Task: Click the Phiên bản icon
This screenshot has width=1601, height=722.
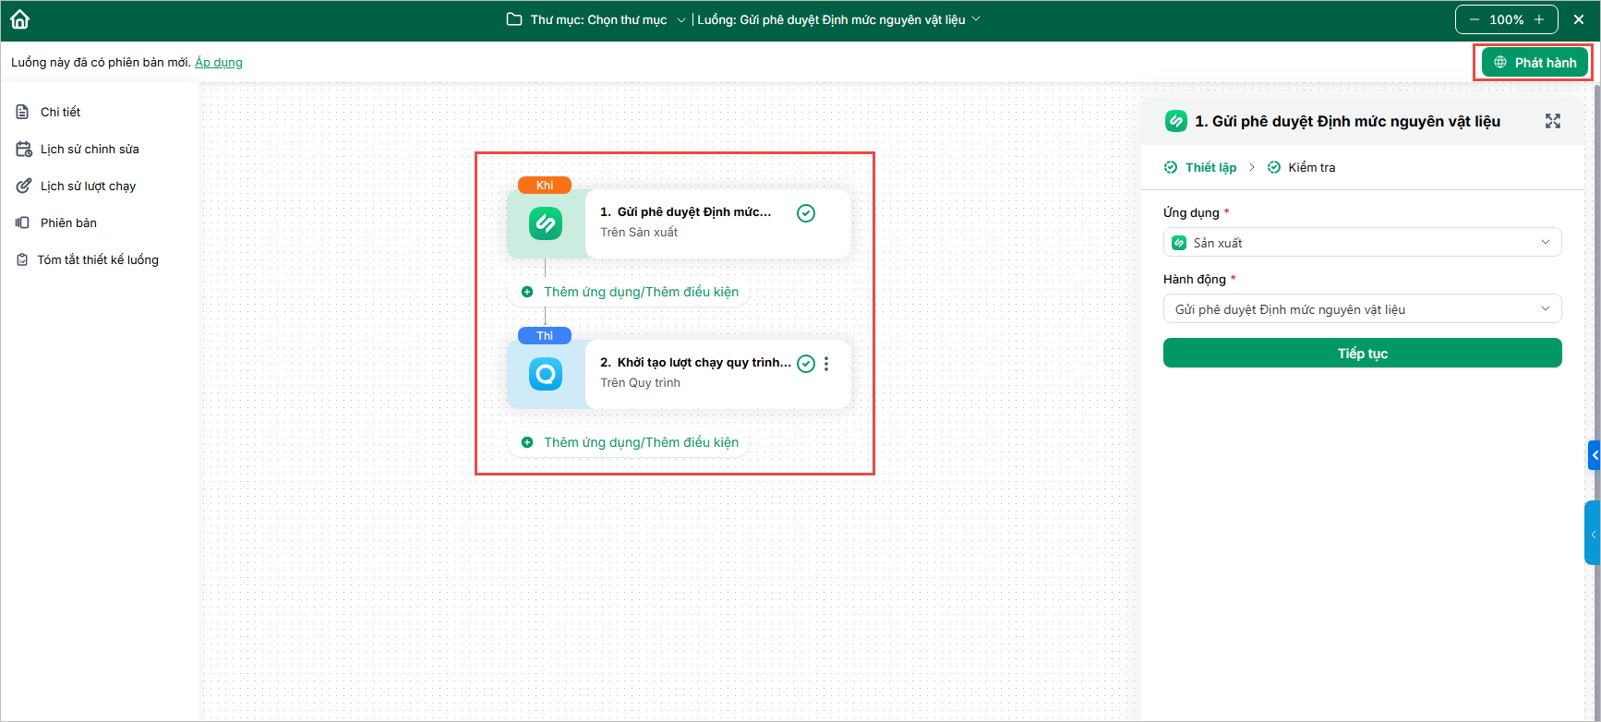Action: [23, 223]
